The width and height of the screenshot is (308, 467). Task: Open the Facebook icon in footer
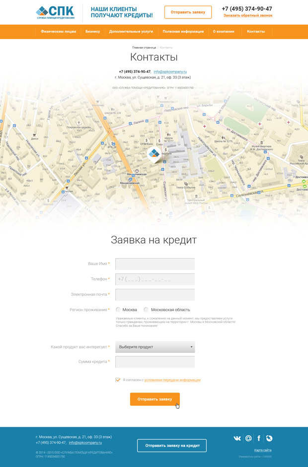pyautogui.click(x=259, y=438)
